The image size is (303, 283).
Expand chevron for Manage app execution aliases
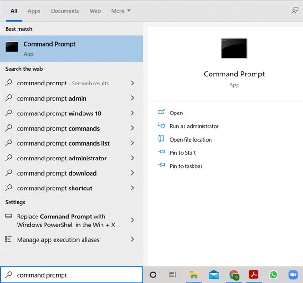(132, 239)
